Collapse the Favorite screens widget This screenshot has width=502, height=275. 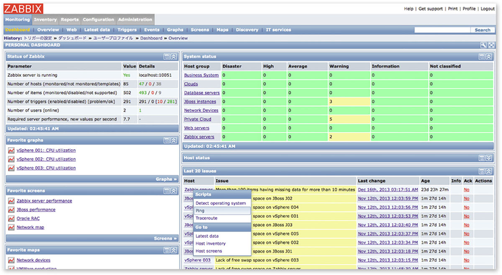coord(174,191)
